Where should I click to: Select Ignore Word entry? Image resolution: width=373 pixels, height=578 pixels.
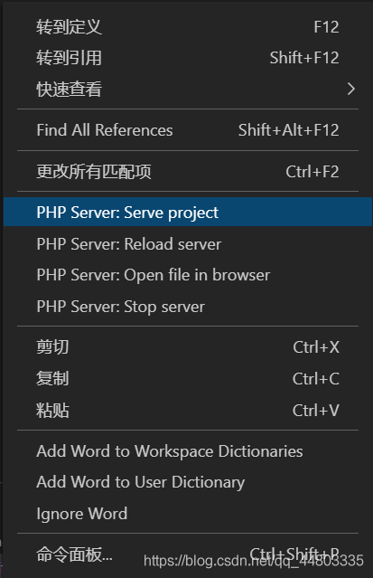[188, 514]
